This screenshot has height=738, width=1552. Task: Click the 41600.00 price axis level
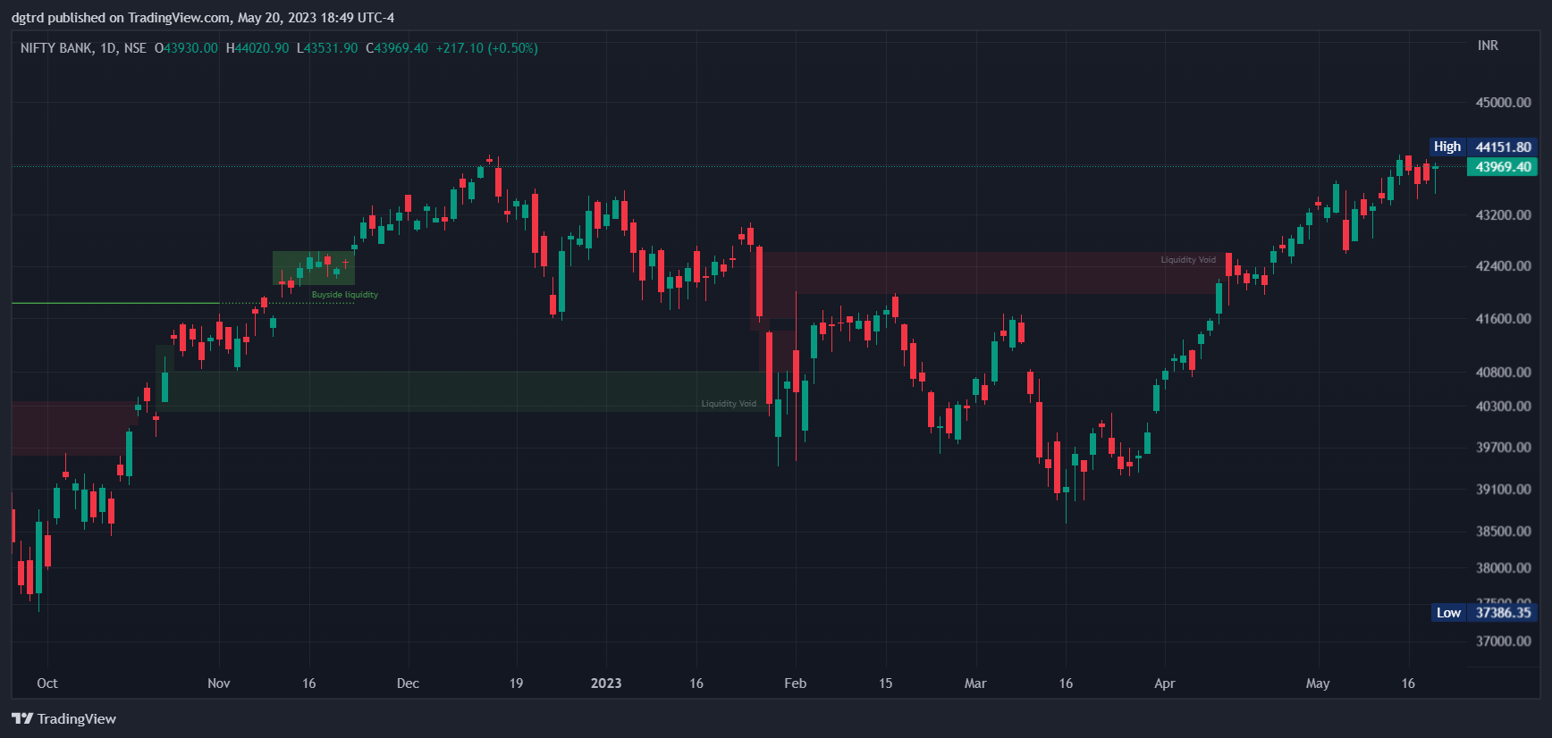tap(1503, 319)
